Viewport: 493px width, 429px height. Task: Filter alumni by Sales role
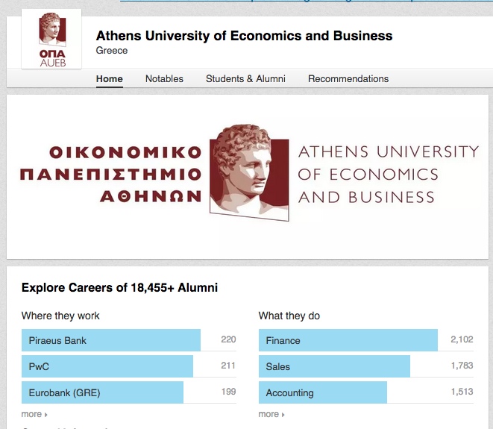point(335,366)
